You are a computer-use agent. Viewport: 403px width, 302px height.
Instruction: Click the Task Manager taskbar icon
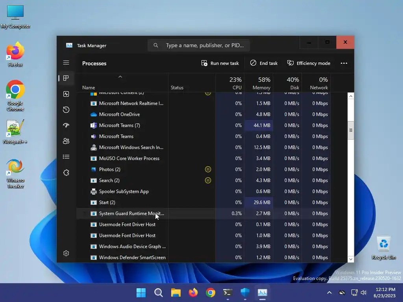click(263, 293)
